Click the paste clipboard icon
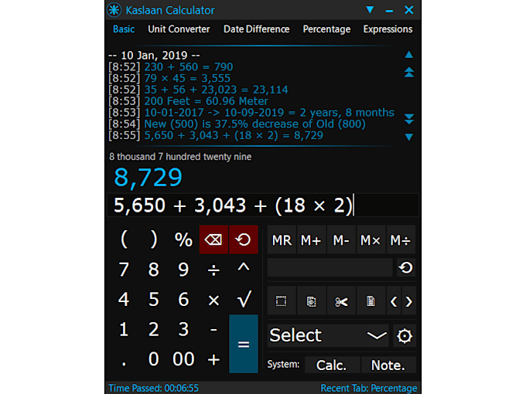Screen dimensions: 526x394 point(371,301)
